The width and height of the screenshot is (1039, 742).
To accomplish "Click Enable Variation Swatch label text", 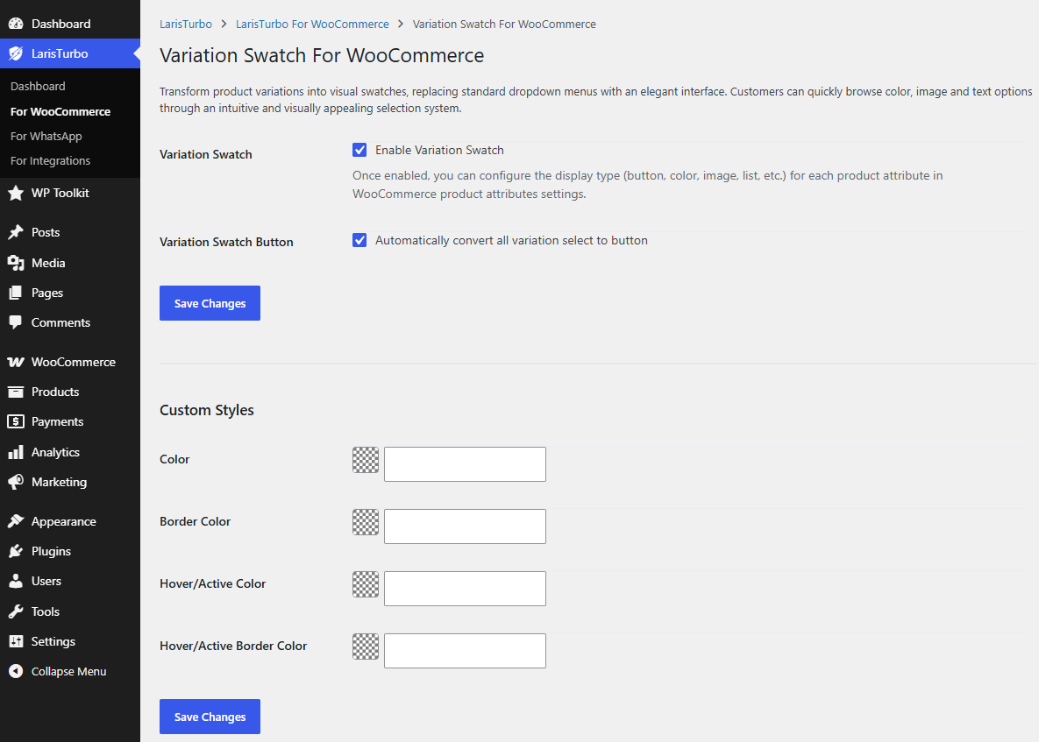I will coord(439,151).
